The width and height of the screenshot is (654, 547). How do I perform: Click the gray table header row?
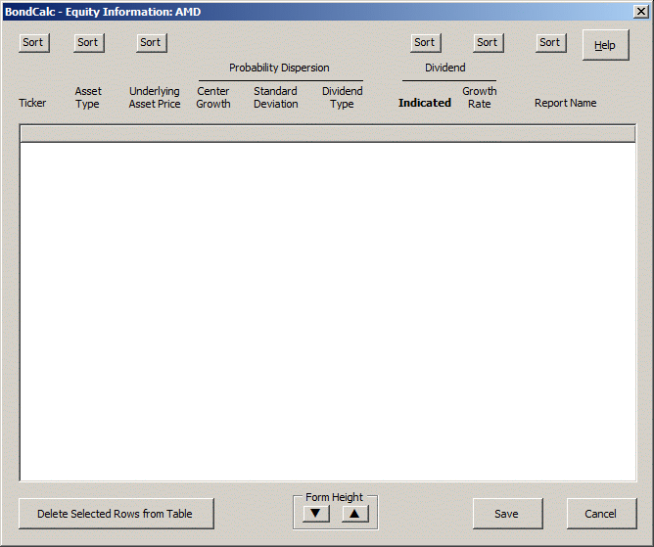[x=327, y=134]
